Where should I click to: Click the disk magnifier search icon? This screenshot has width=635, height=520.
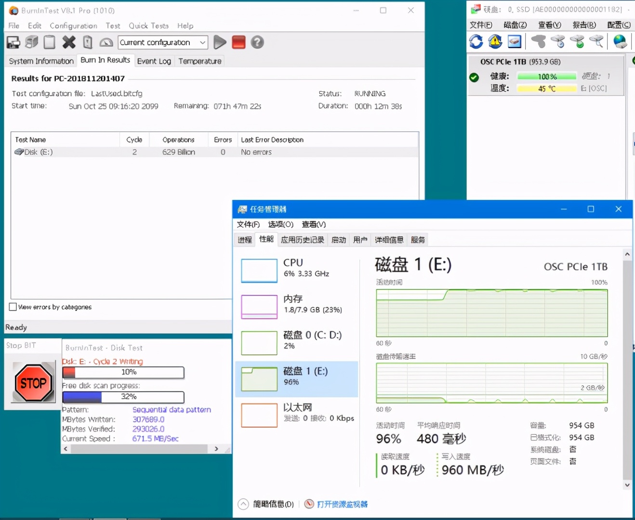pyautogui.click(x=596, y=42)
